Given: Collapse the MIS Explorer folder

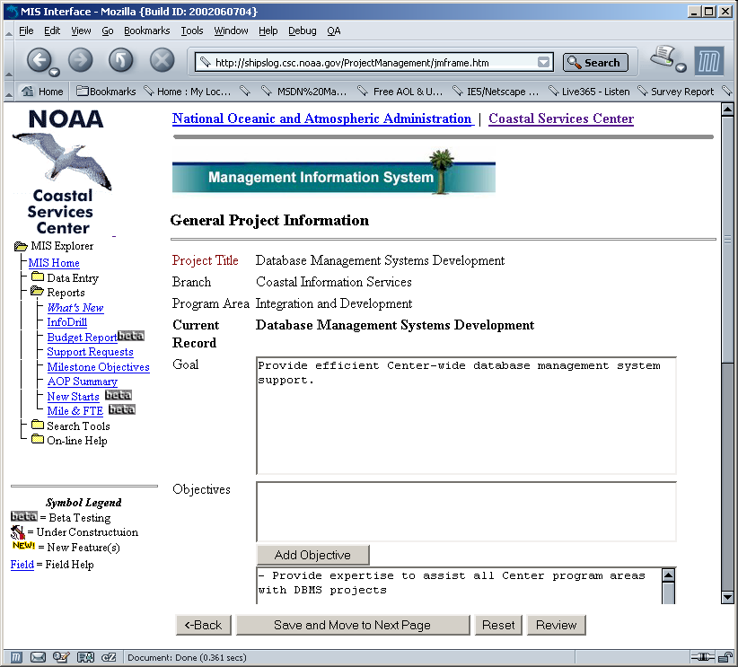Looking at the screenshot, I should point(21,246).
